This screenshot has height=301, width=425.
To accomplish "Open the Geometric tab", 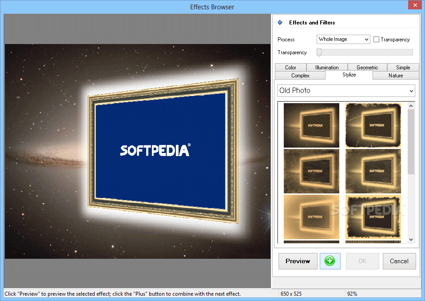I will [367, 67].
